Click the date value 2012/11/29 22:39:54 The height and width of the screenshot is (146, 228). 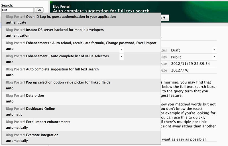click(190, 64)
